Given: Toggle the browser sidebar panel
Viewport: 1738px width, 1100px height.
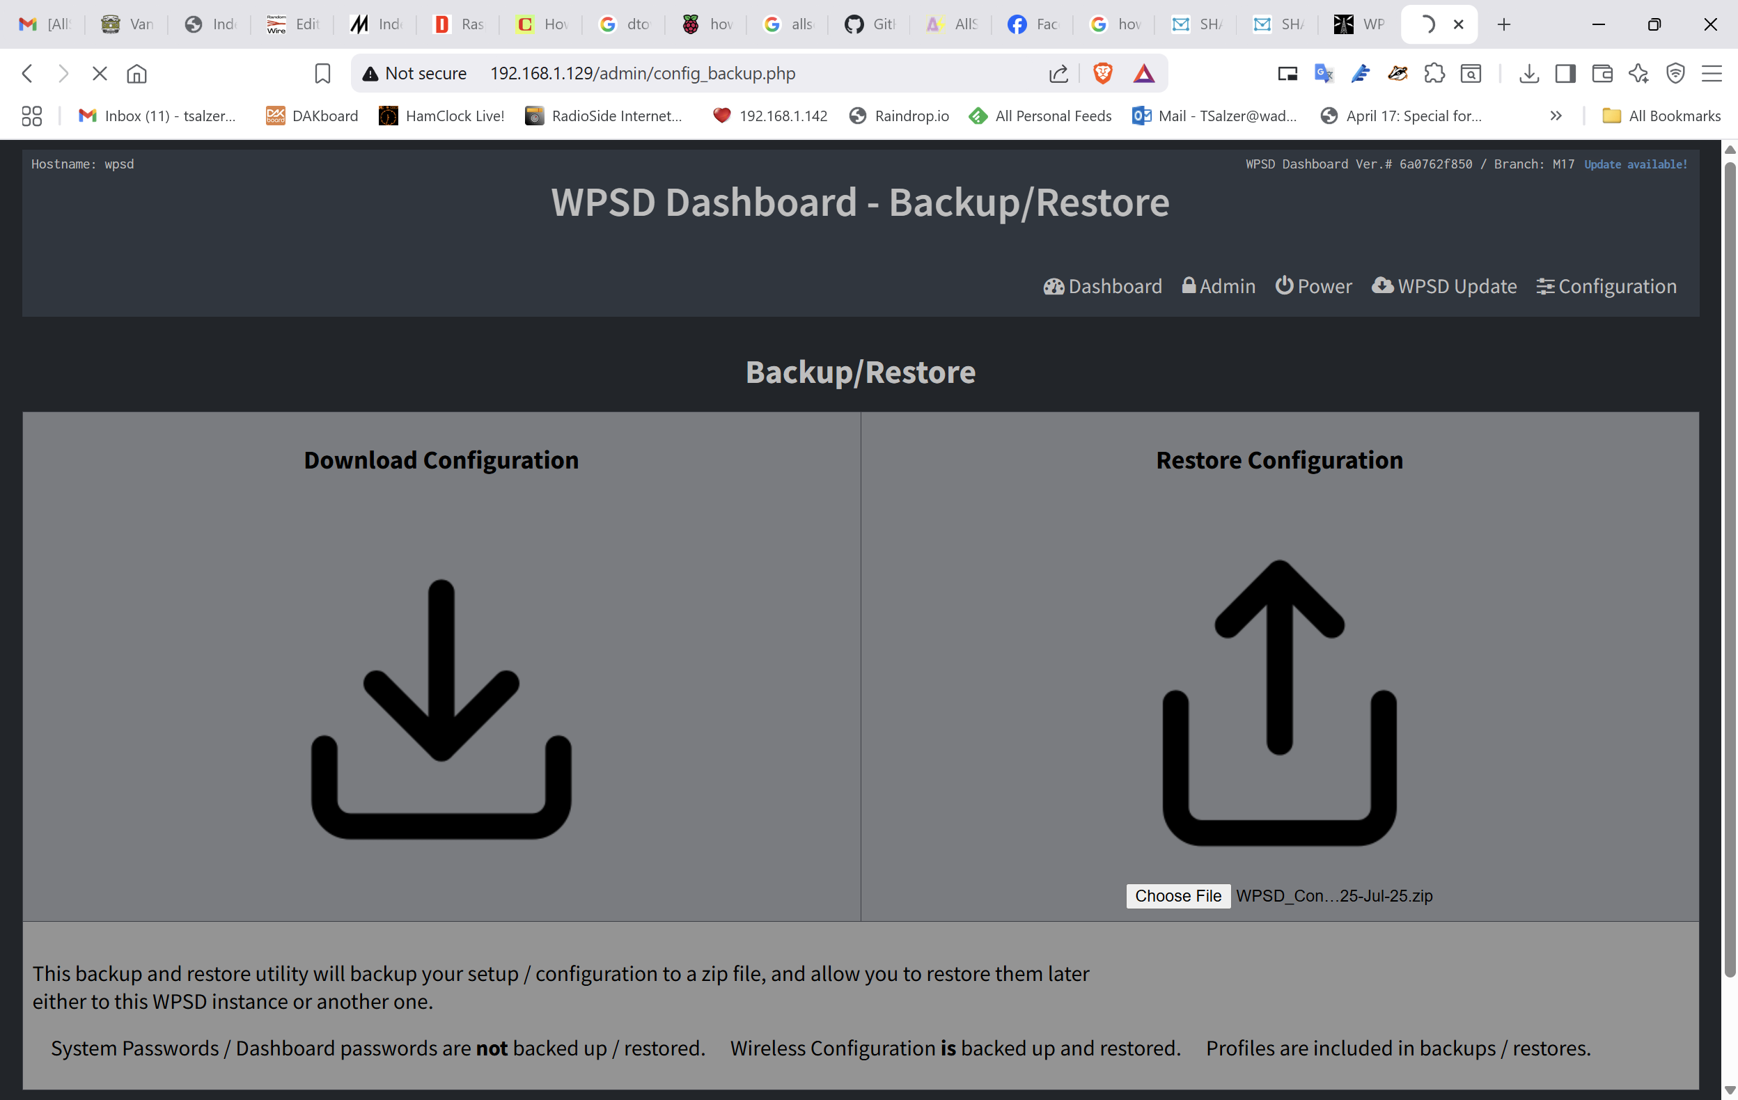Looking at the screenshot, I should tap(1565, 73).
